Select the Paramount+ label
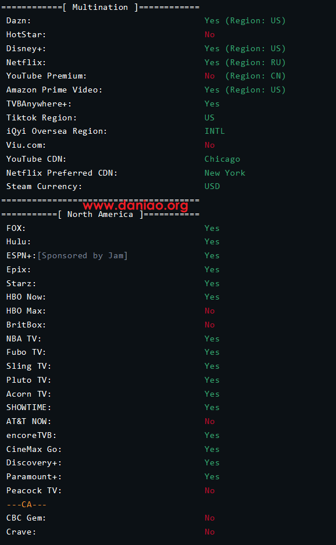Viewport: 336px width, 545px height. (34, 477)
